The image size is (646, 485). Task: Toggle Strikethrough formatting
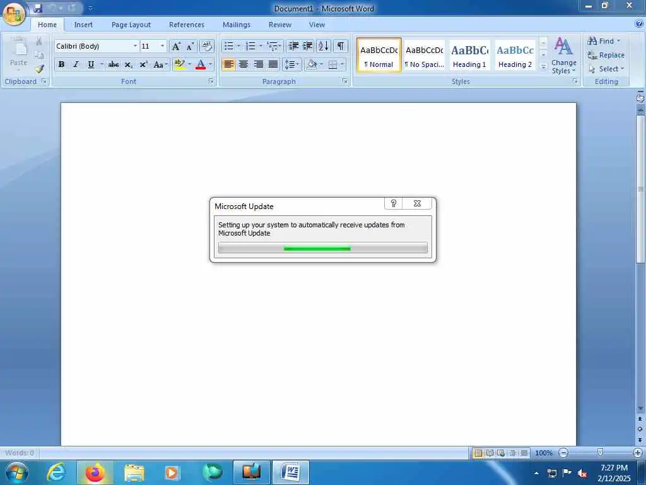114,64
